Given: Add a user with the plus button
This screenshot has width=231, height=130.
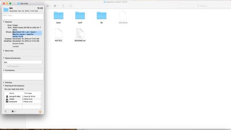Looking at the screenshot, I should [5, 112].
